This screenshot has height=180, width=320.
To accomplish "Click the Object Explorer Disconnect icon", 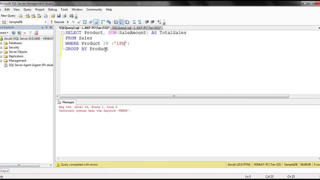I will point(19,33).
